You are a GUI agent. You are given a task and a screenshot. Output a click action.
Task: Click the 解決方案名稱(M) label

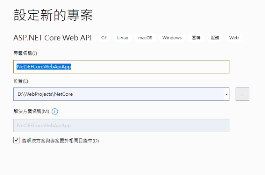coord(31,112)
